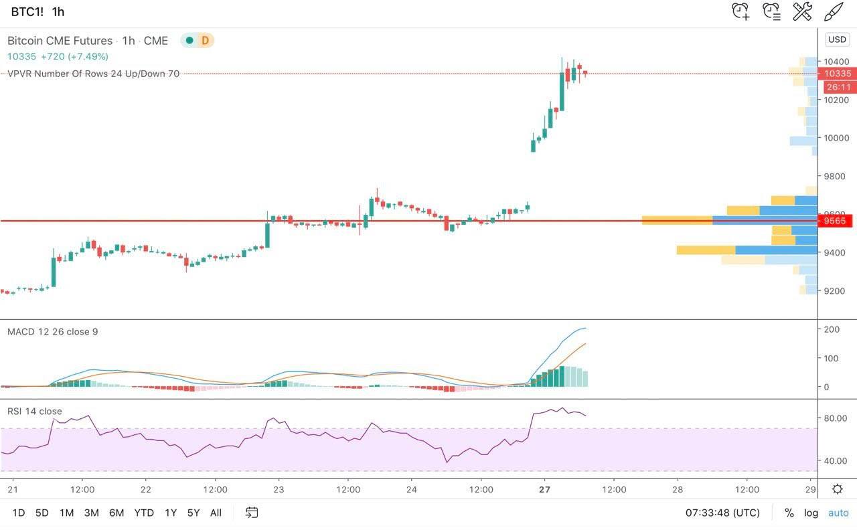The width and height of the screenshot is (857, 530).
Task: Tap the add alert clock icon
Action: 740,11
